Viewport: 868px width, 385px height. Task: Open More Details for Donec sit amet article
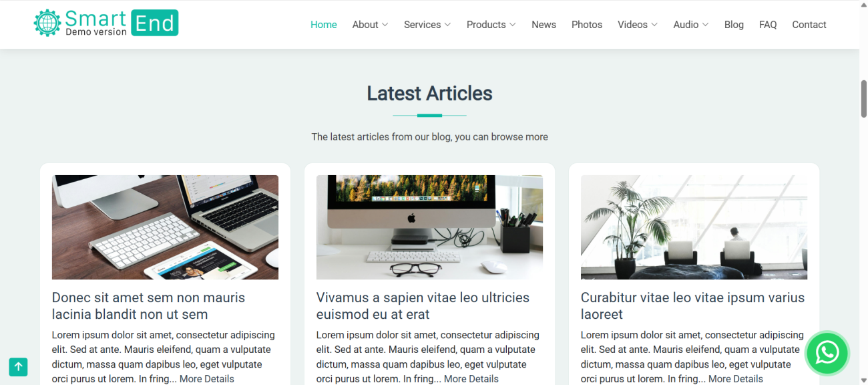[x=207, y=379]
